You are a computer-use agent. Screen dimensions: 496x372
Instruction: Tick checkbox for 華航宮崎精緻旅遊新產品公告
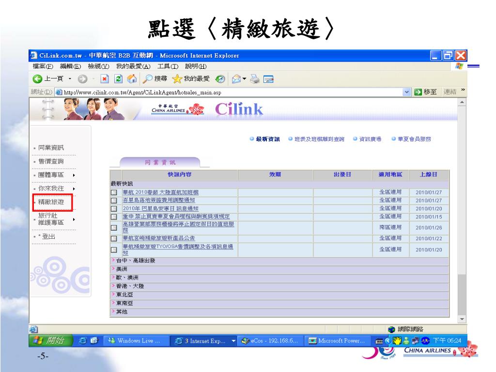114,238
